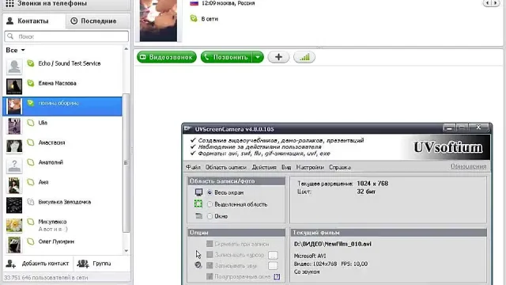
Task: Select the Окно radio button
Action: click(x=210, y=216)
